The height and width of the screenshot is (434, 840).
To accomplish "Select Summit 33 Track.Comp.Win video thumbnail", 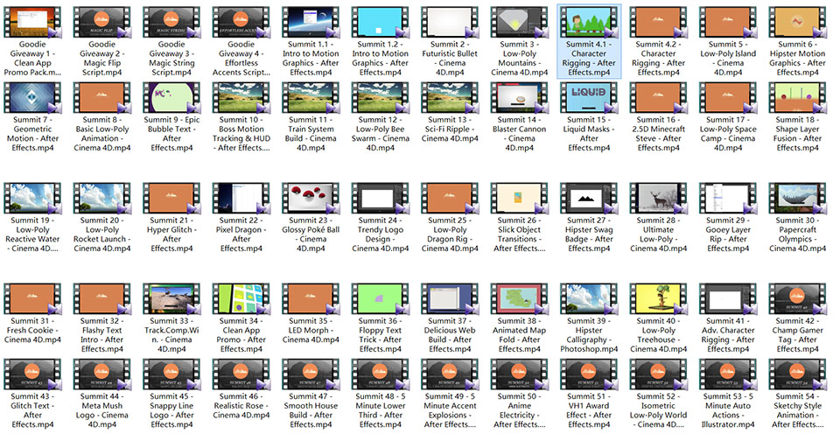I will click(x=171, y=299).
